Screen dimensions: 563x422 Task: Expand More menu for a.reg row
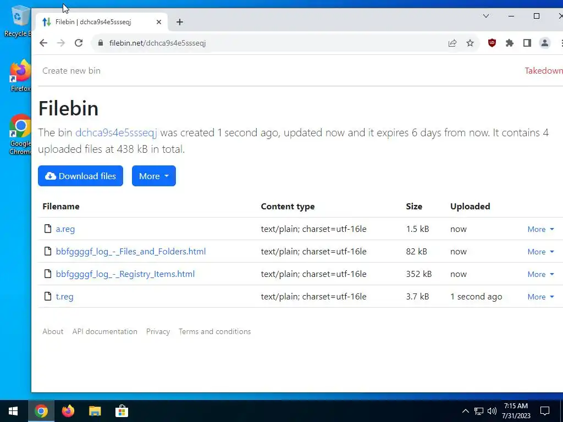pos(540,229)
